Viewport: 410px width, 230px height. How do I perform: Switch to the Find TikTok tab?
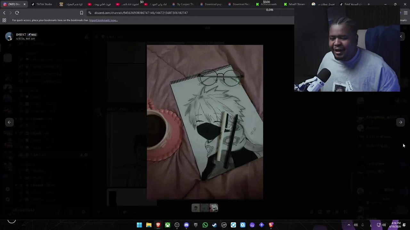[x=351, y=4]
